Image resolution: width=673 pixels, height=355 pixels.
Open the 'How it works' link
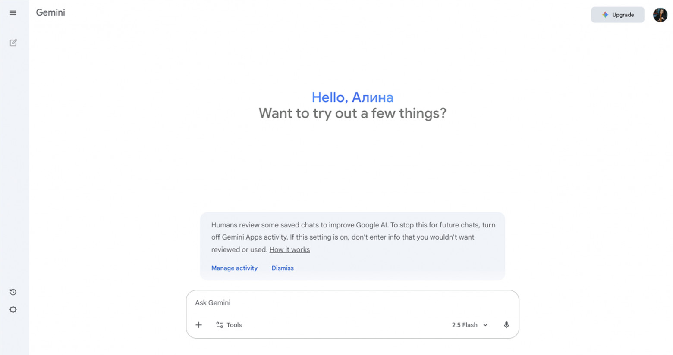click(289, 249)
